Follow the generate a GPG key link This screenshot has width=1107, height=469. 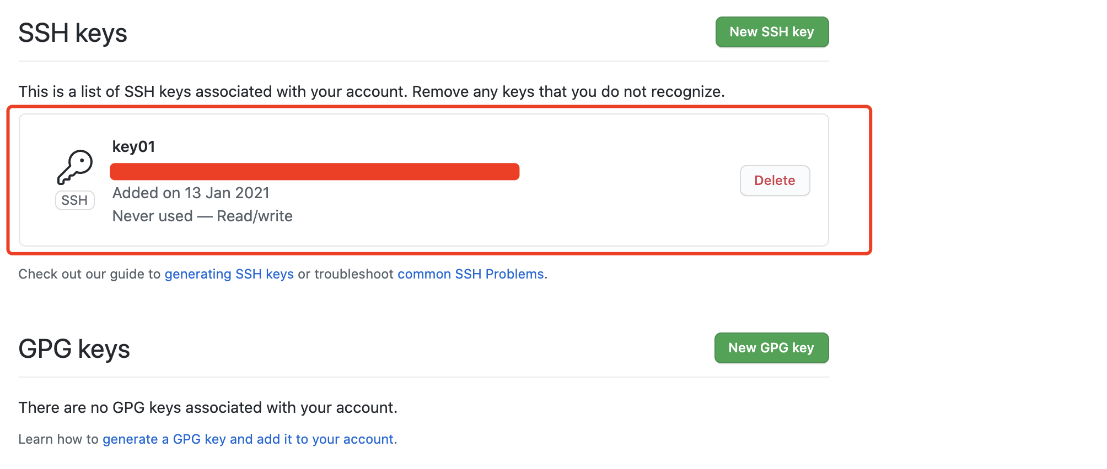(248, 439)
